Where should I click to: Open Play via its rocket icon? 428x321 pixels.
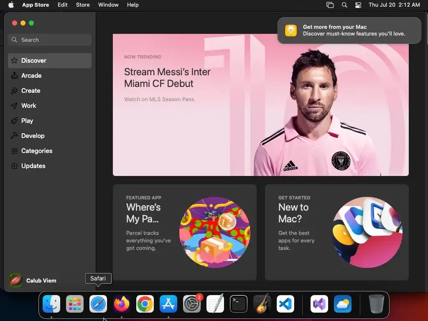point(14,121)
